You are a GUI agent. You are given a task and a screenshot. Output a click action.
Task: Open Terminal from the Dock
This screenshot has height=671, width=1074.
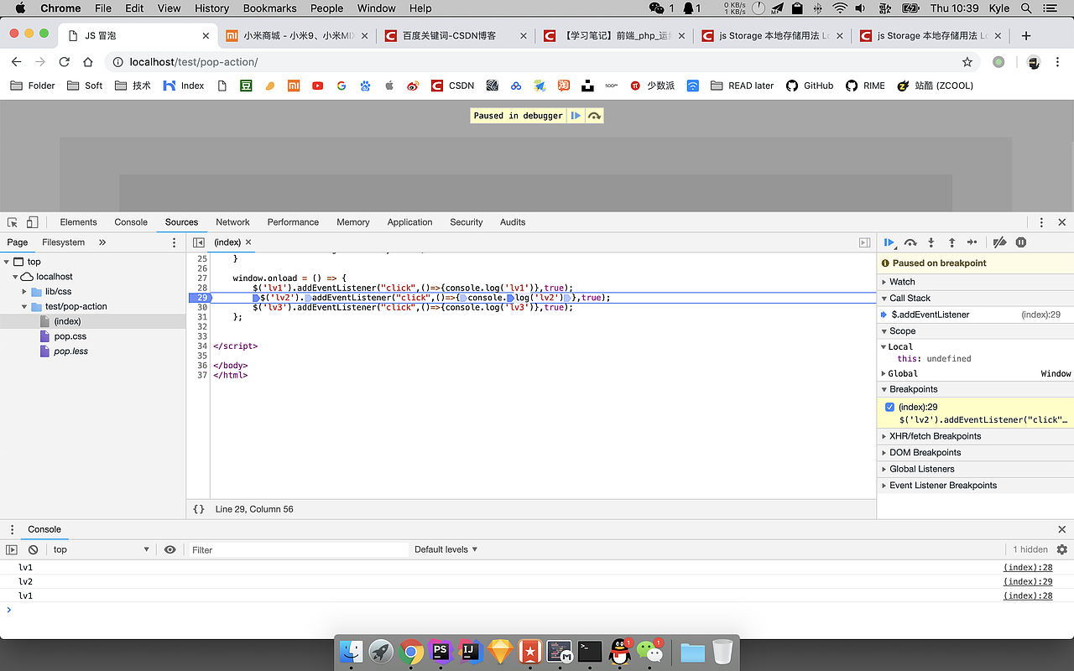590,652
